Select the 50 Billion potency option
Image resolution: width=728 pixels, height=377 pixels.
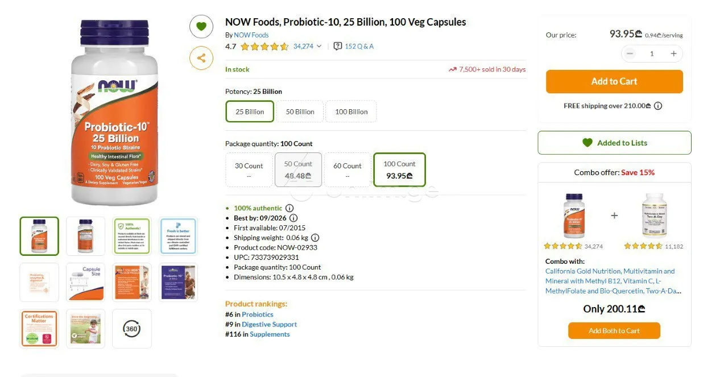tap(300, 111)
